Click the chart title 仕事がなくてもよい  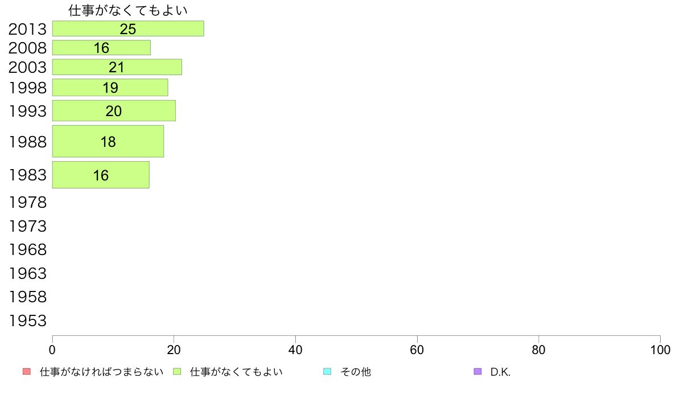[128, 10]
